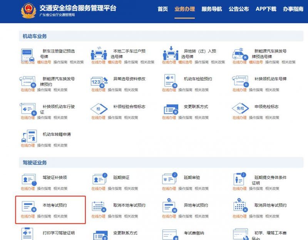Go to the APP下载 page

click(266, 9)
